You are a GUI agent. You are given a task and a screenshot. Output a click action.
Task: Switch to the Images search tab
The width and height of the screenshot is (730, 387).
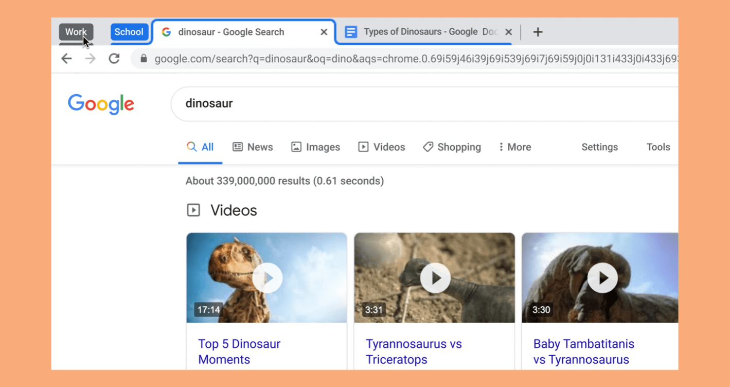click(315, 147)
